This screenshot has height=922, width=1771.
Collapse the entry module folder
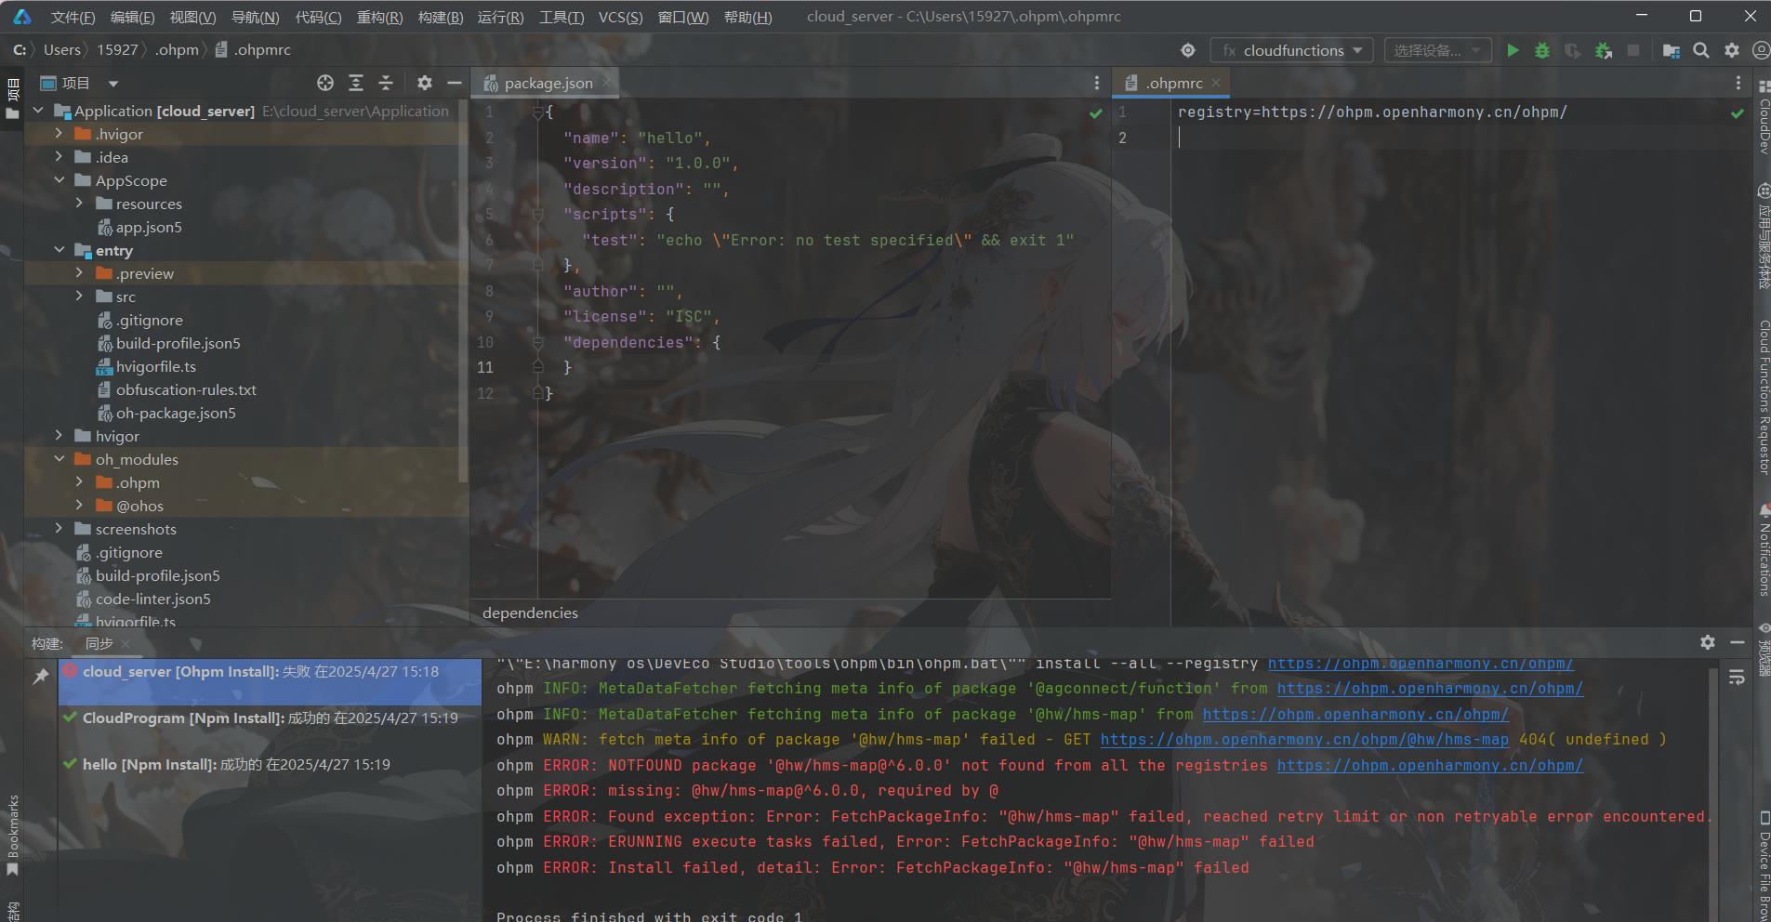coord(59,250)
